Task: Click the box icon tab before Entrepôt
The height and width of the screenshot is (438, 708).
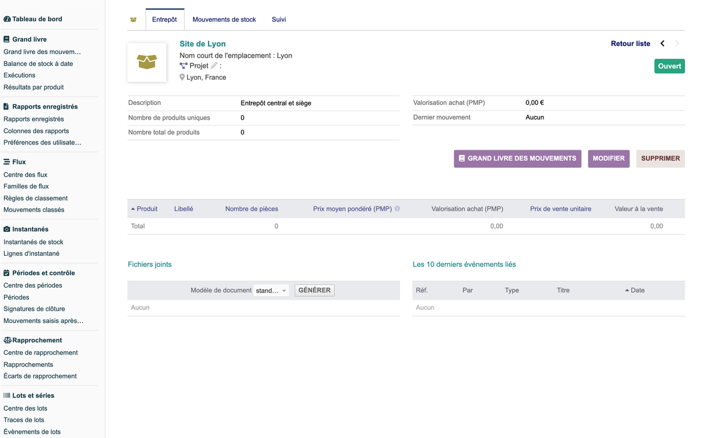Action: [133, 19]
